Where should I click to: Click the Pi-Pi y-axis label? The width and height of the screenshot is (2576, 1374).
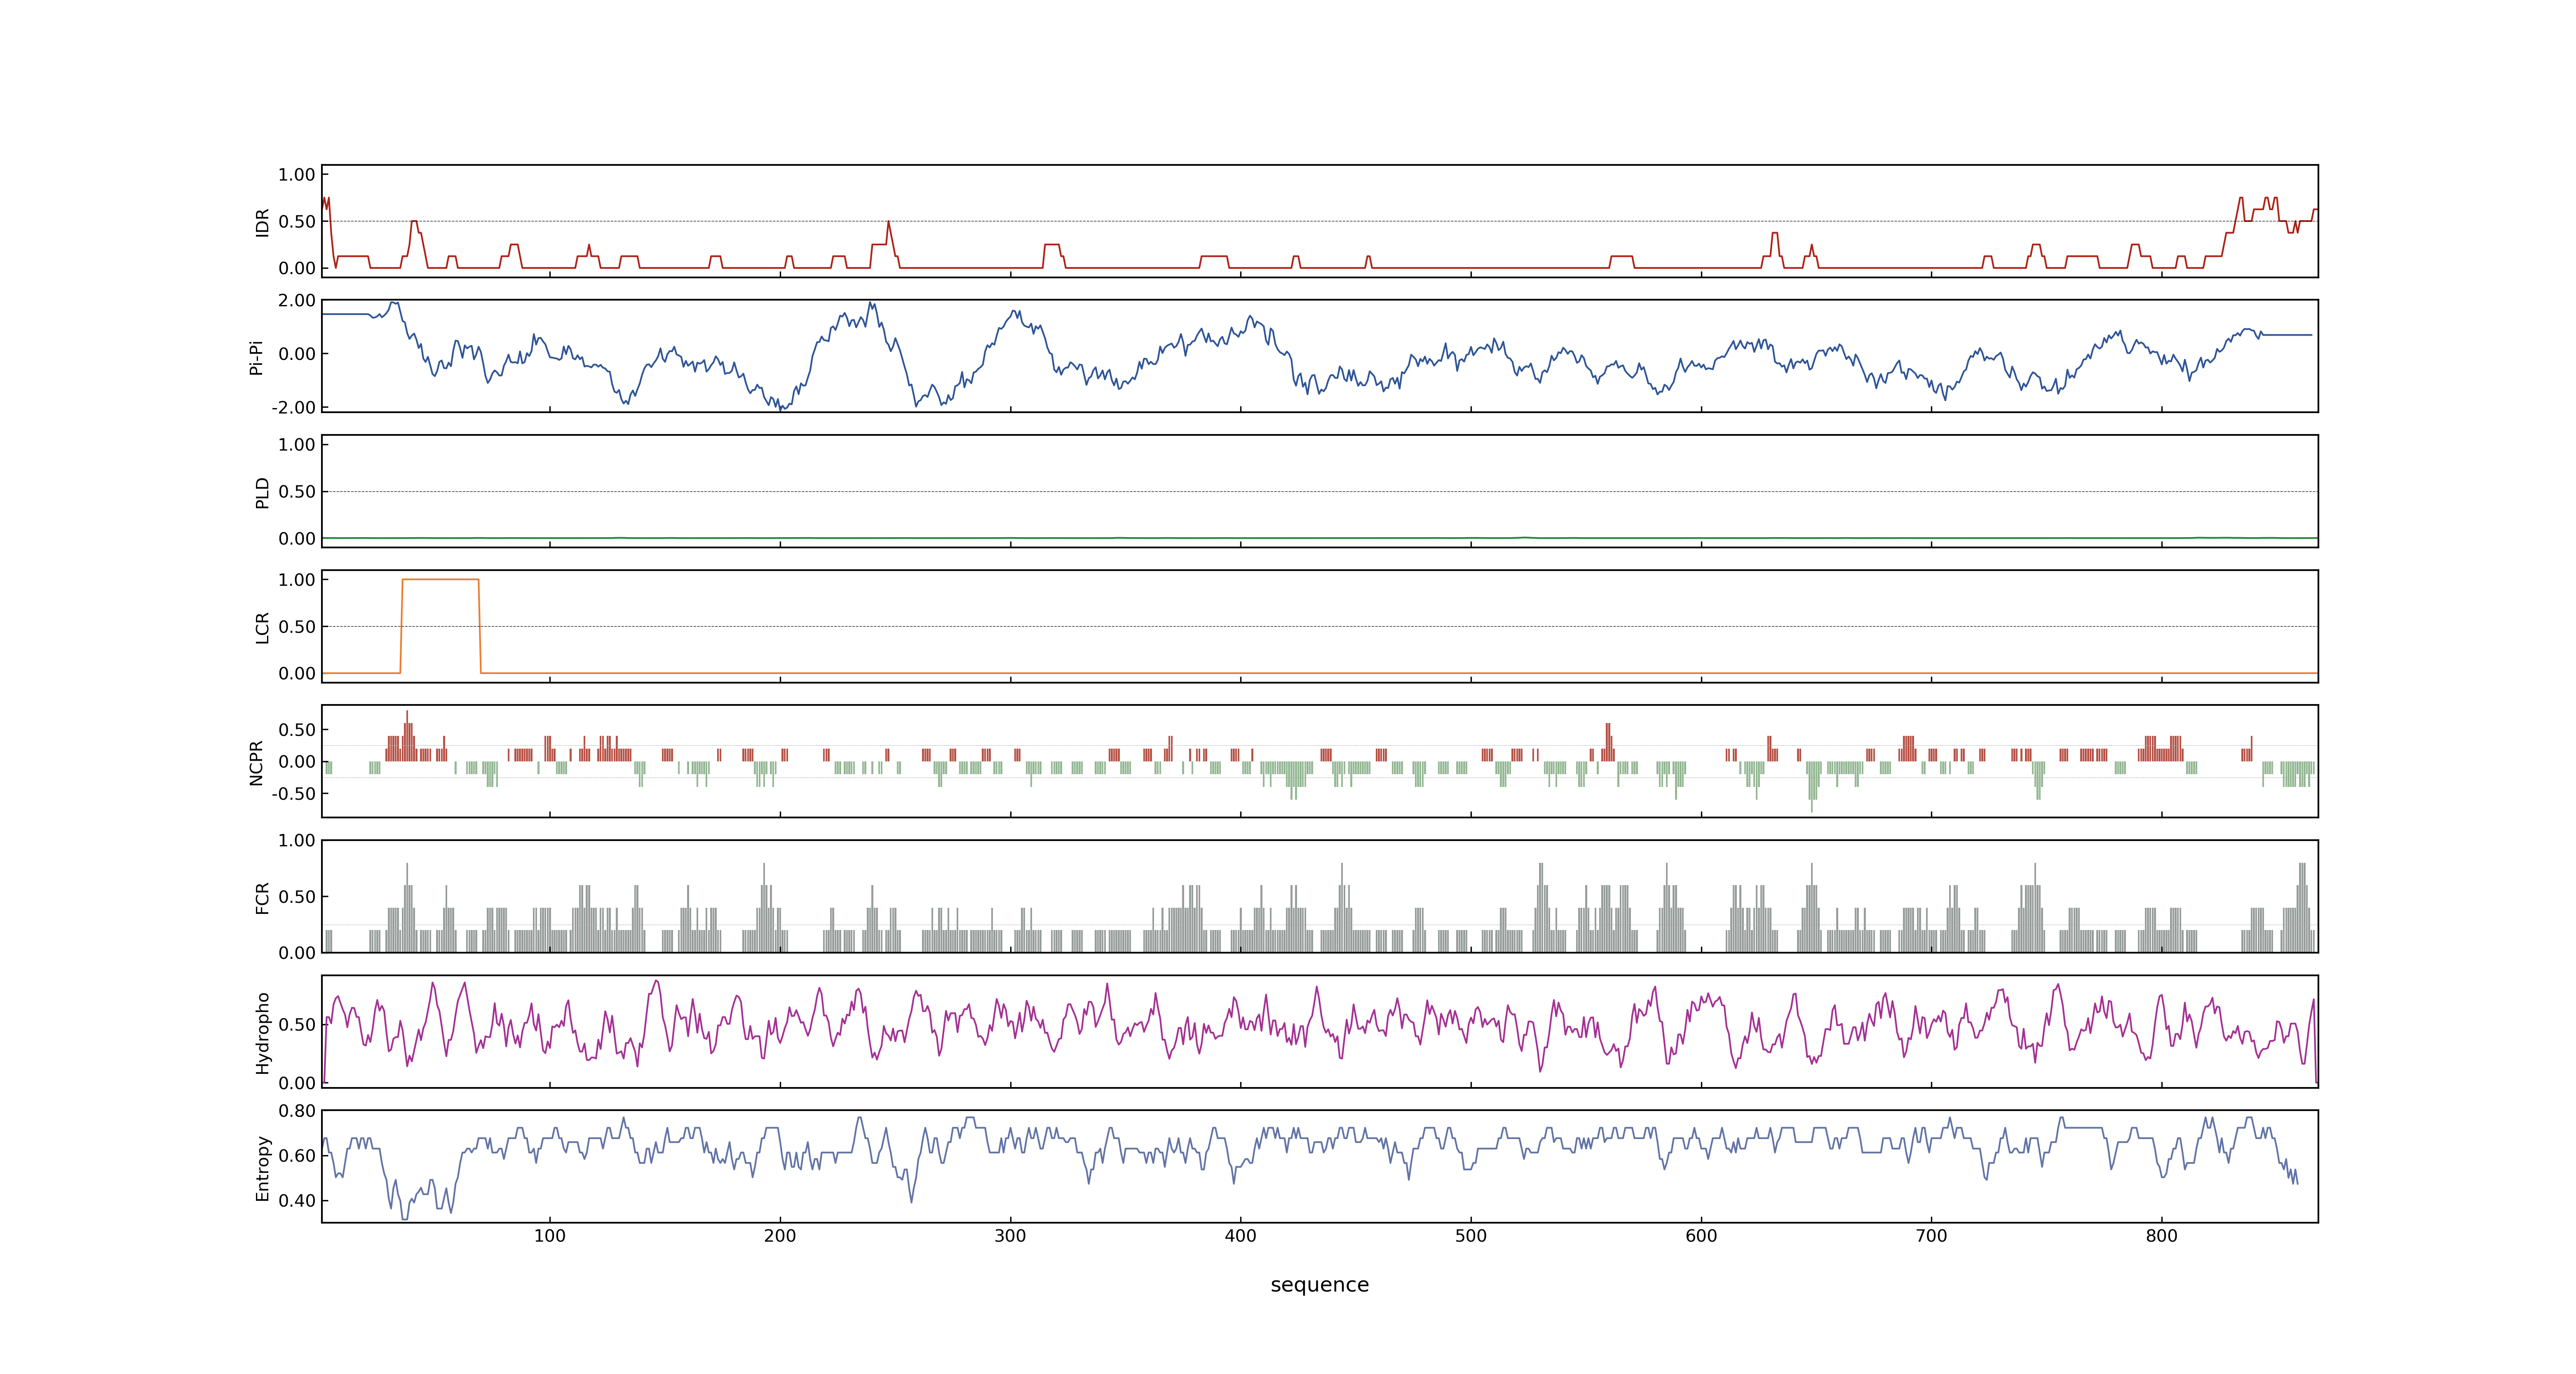256,357
